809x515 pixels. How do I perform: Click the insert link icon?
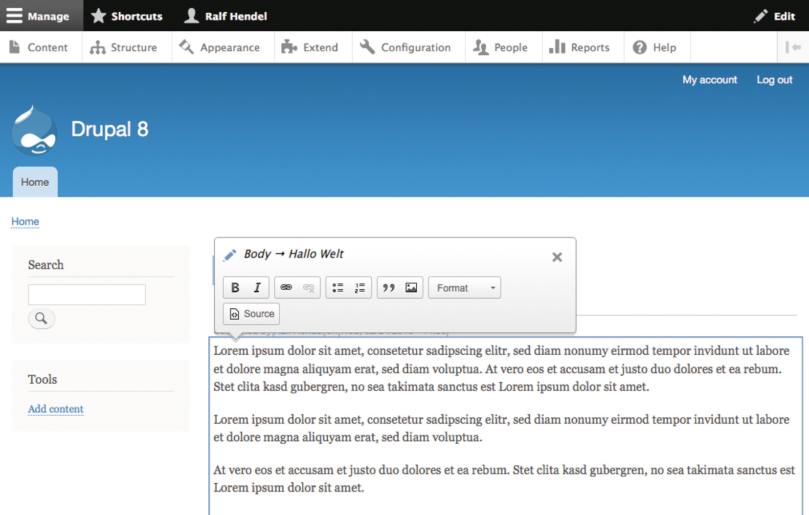286,288
